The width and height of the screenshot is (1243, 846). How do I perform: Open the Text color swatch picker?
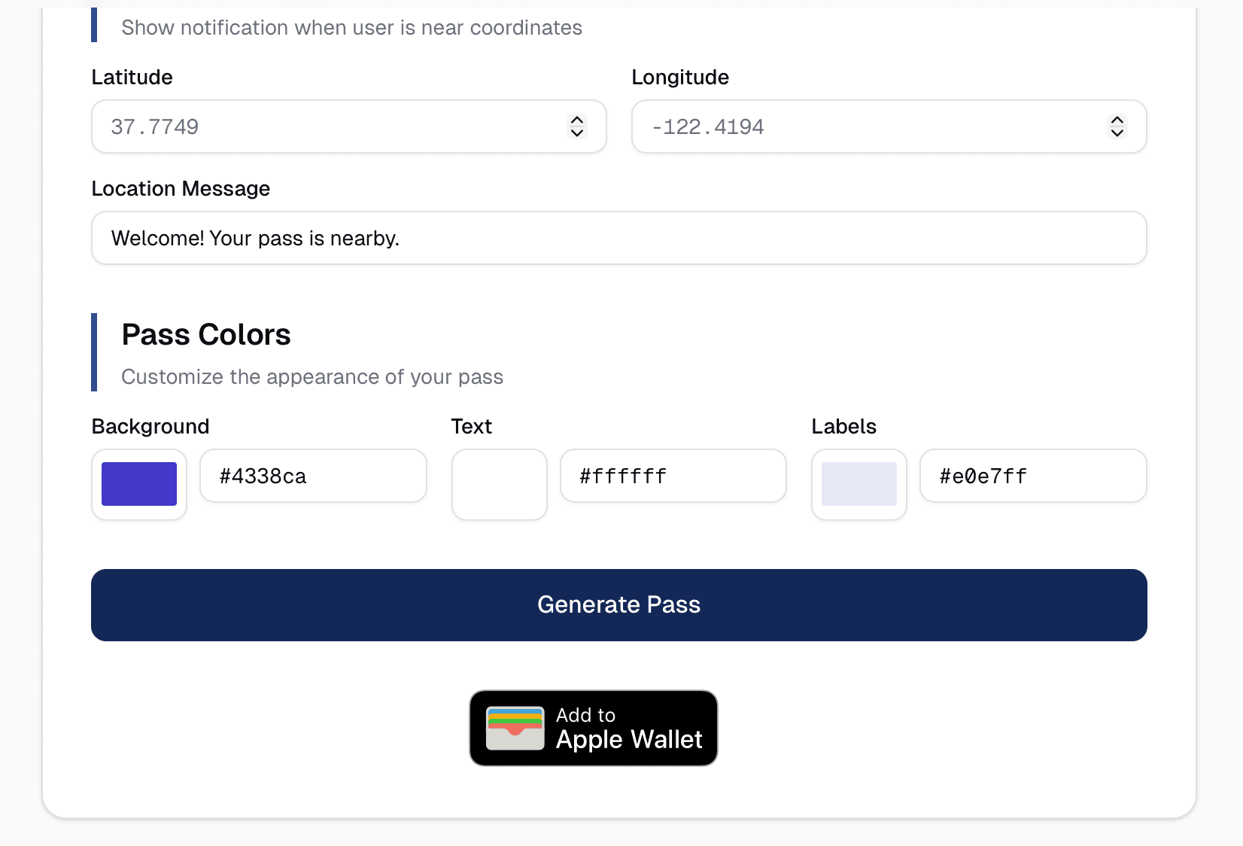(x=499, y=484)
